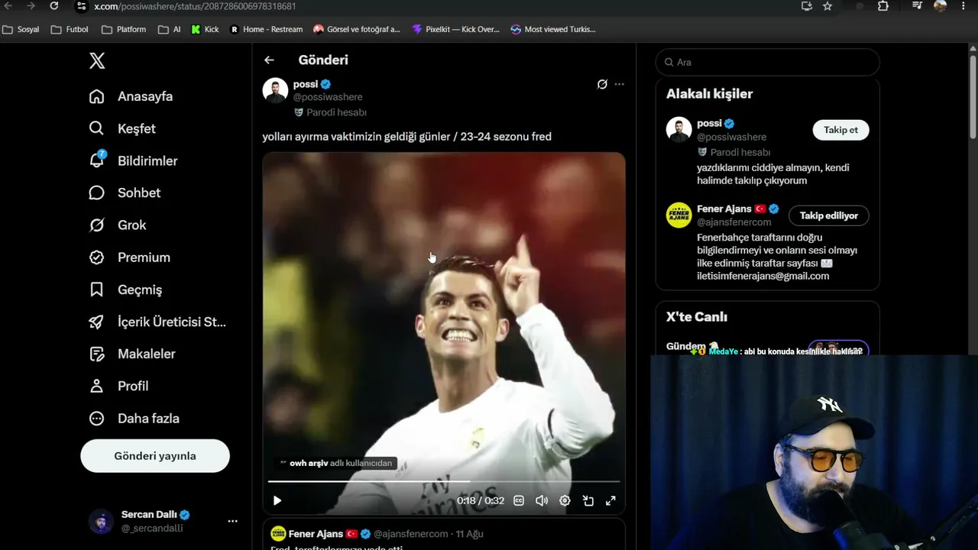The width and height of the screenshot is (978, 550).
Task: Mute the video volume
Action: click(x=542, y=500)
